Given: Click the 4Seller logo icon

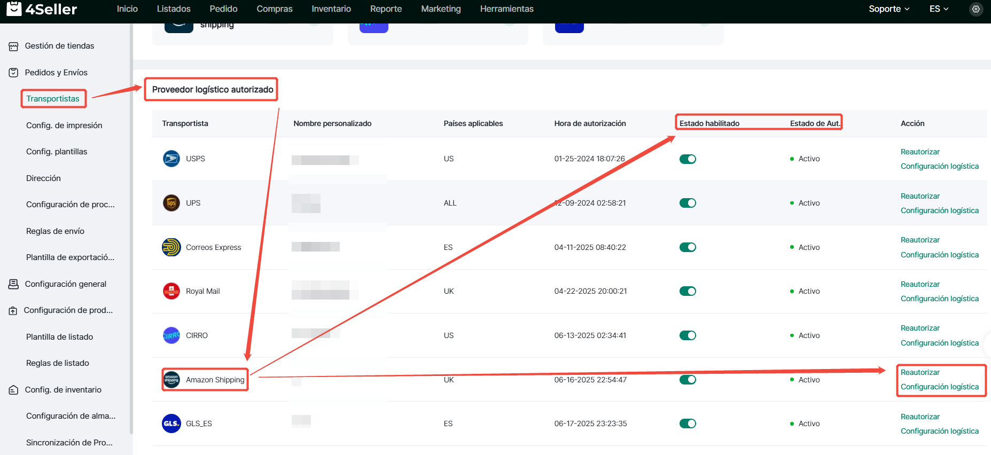Looking at the screenshot, I should point(14,8).
